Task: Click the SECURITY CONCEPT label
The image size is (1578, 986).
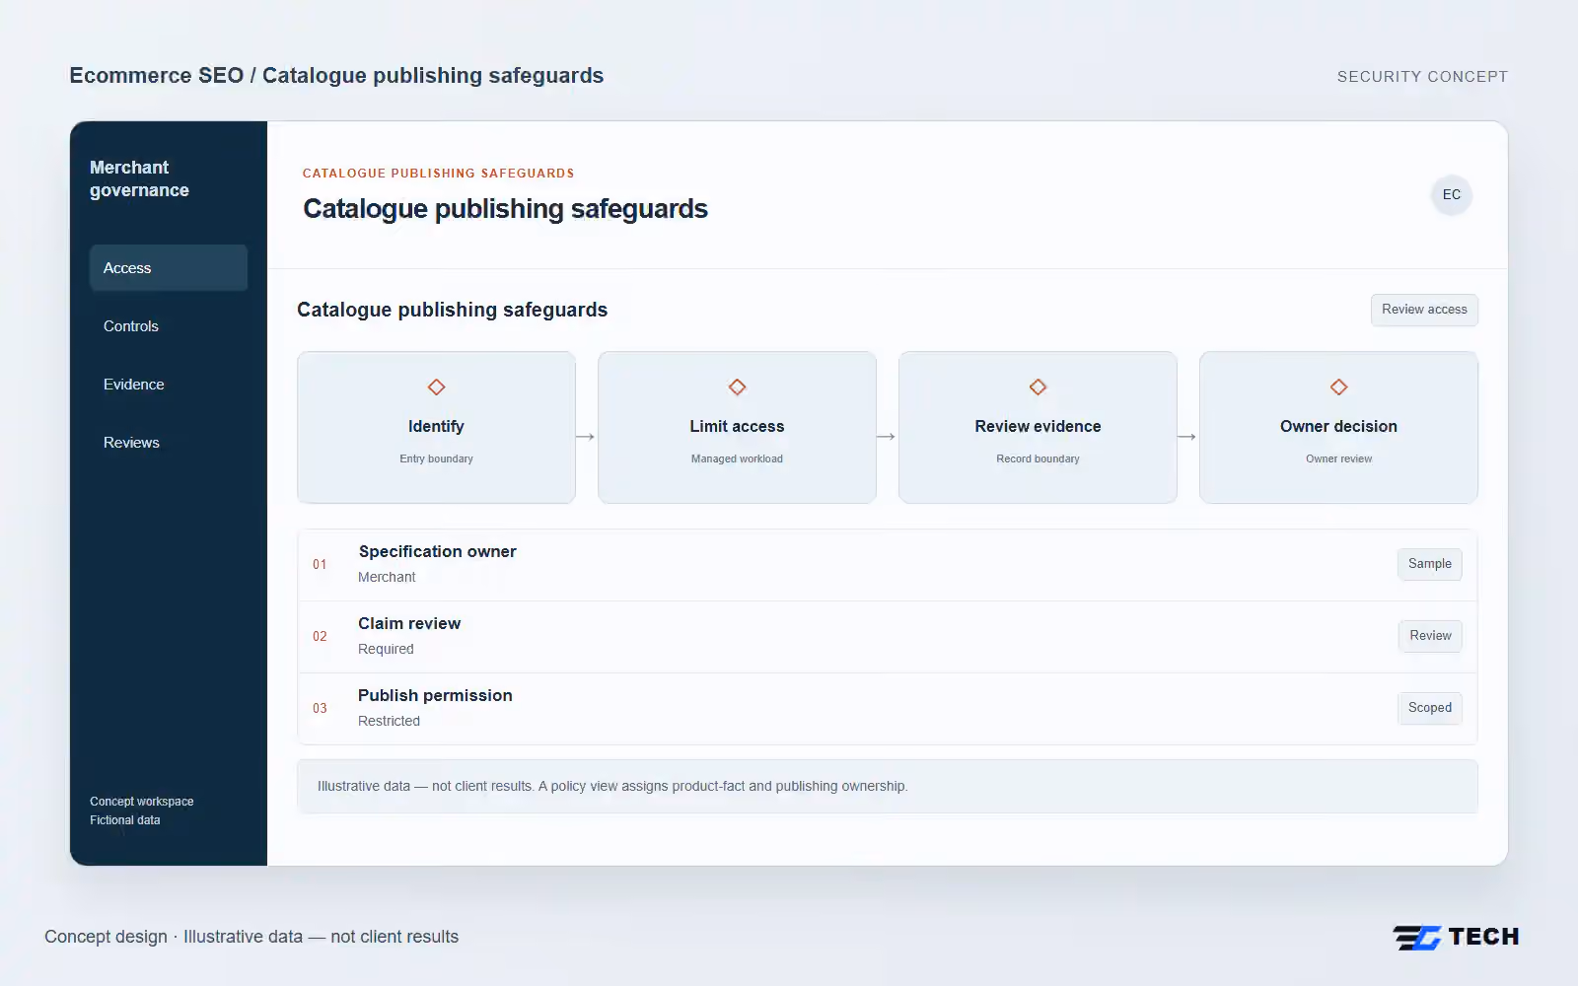Action: (x=1422, y=77)
